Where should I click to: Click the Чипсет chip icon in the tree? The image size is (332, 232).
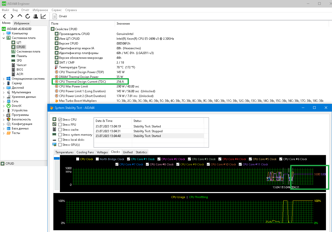[x=13, y=65]
